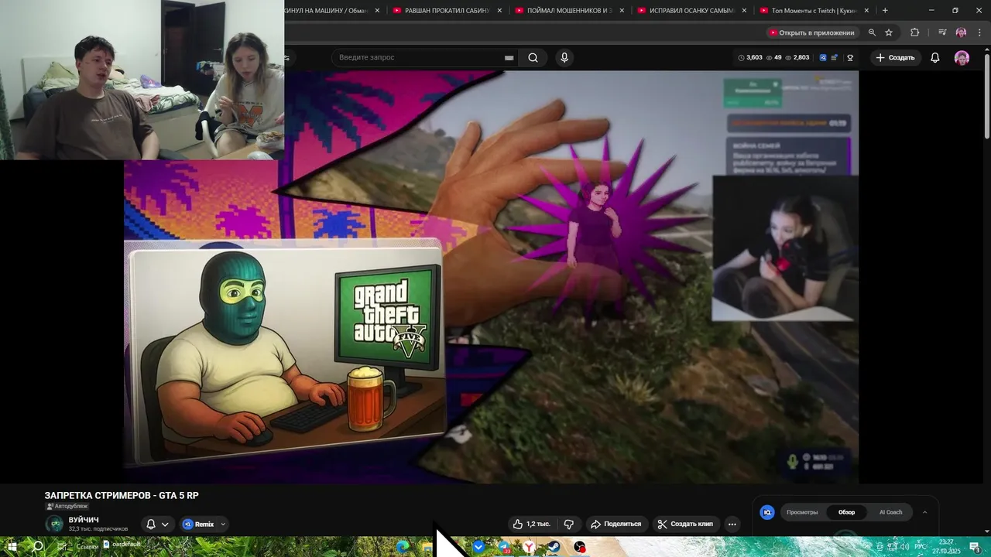
Task: Collapse the vidIQ panel with the chevron
Action: point(924,512)
